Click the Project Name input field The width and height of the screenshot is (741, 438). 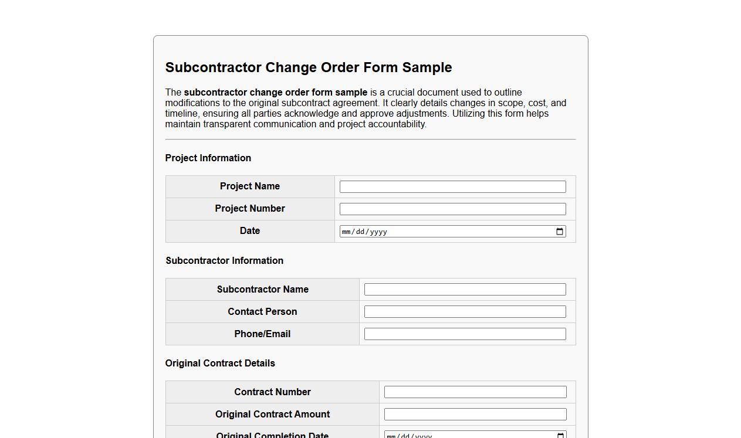point(452,186)
